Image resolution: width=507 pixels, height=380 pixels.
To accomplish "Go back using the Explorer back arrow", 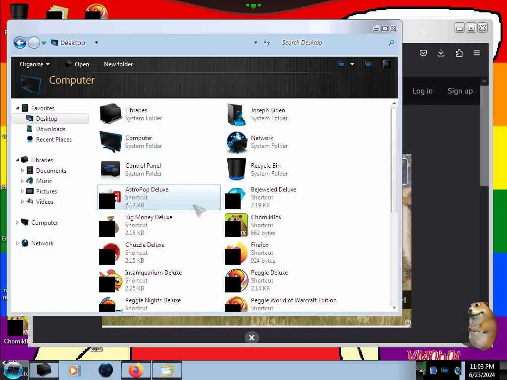I will 20,43.
